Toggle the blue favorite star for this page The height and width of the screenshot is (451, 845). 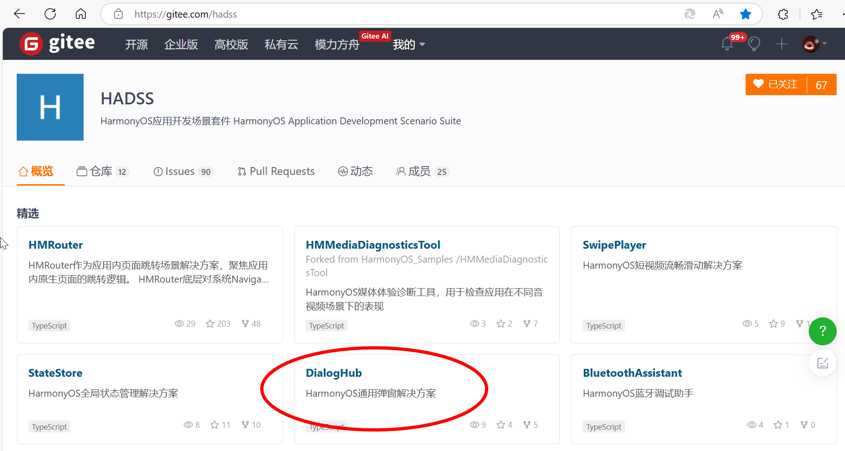(746, 14)
